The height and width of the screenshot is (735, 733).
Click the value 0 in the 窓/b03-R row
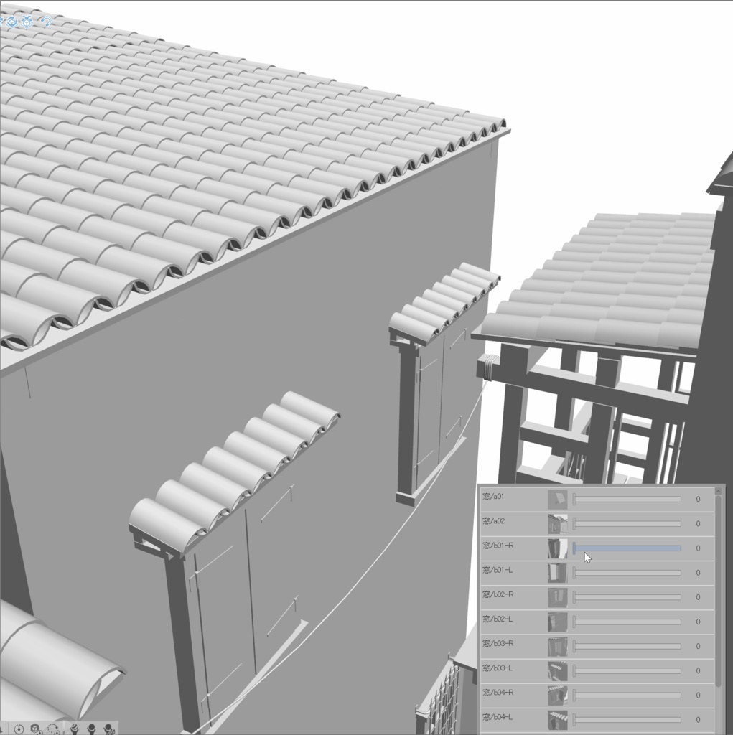point(699,647)
